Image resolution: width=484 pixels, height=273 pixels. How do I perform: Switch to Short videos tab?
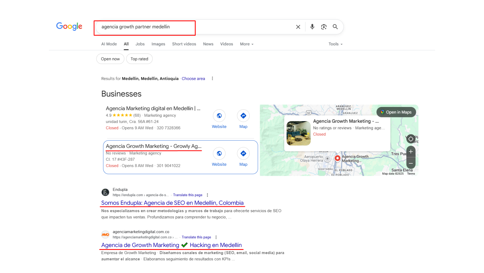coord(184,44)
